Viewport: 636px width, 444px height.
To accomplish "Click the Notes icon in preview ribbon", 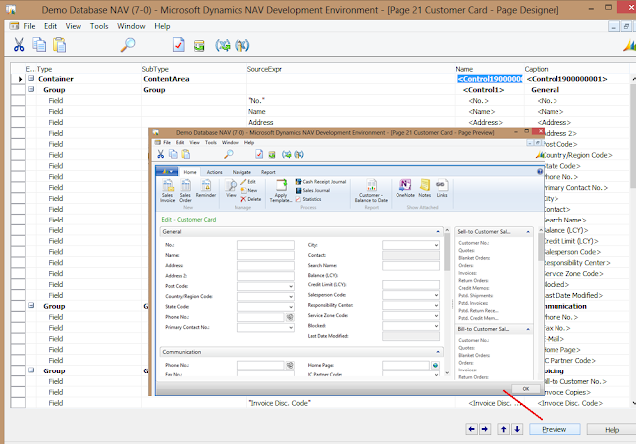I will (424, 188).
